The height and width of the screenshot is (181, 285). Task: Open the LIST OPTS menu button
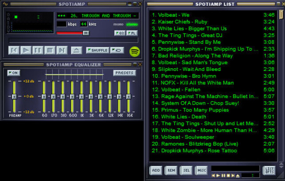click(x=269, y=170)
